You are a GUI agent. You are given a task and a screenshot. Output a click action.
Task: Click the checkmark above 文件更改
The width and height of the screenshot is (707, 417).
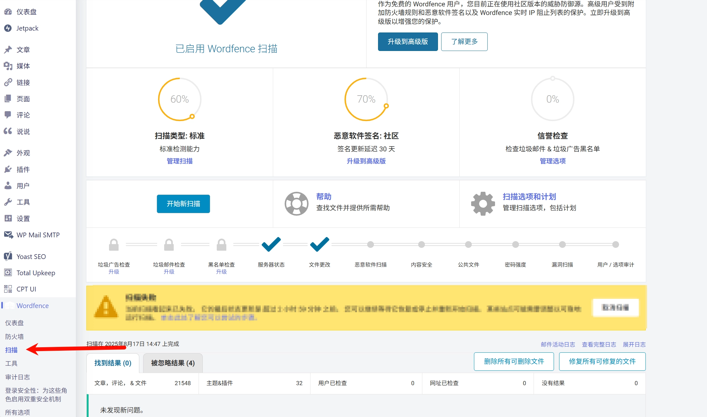click(x=320, y=244)
